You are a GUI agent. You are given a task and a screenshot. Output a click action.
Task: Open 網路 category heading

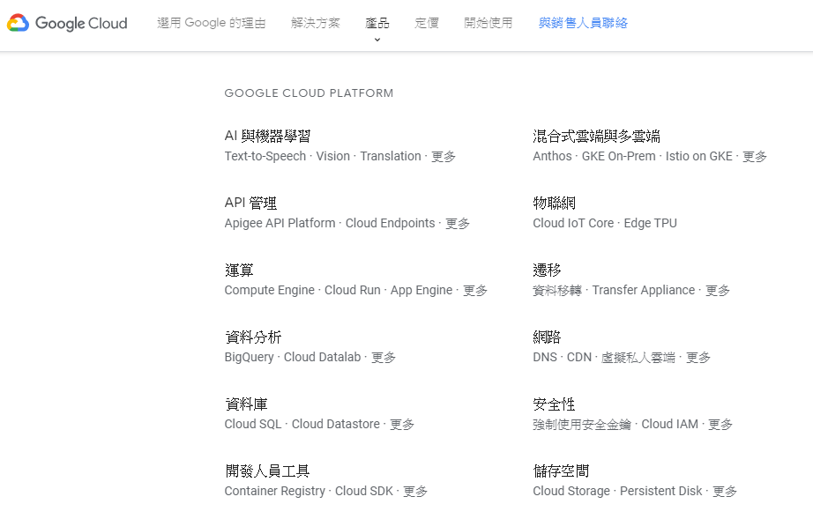pos(547,337)
